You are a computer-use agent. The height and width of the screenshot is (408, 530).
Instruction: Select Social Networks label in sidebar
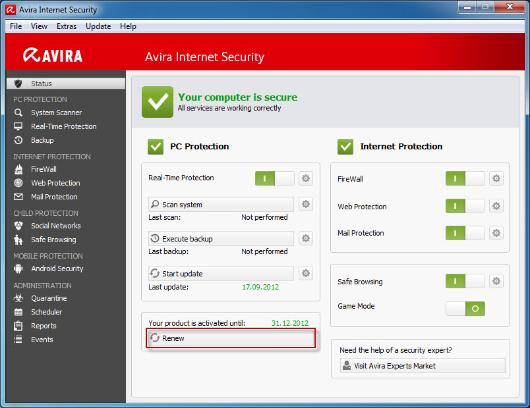pyautogui.click(x=56, y=226)
